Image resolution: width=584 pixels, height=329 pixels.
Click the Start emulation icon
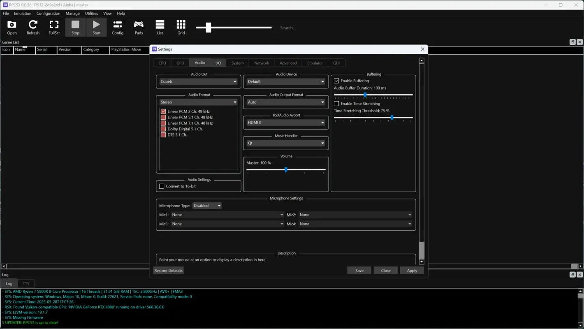point(96,27)
